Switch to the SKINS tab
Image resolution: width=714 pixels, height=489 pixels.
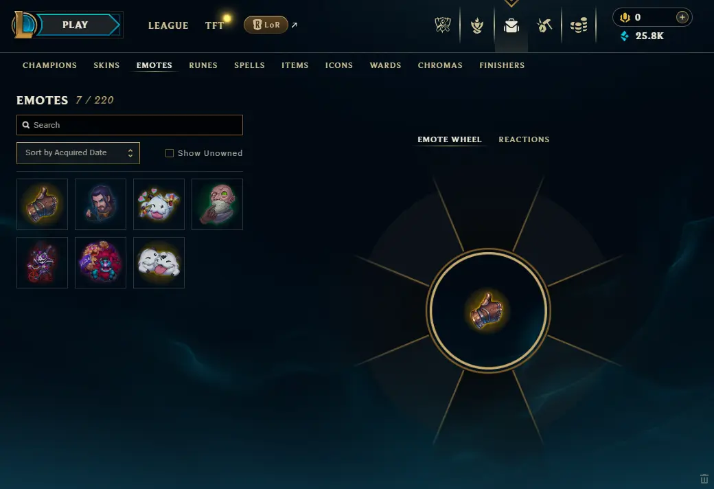point(106,65)
